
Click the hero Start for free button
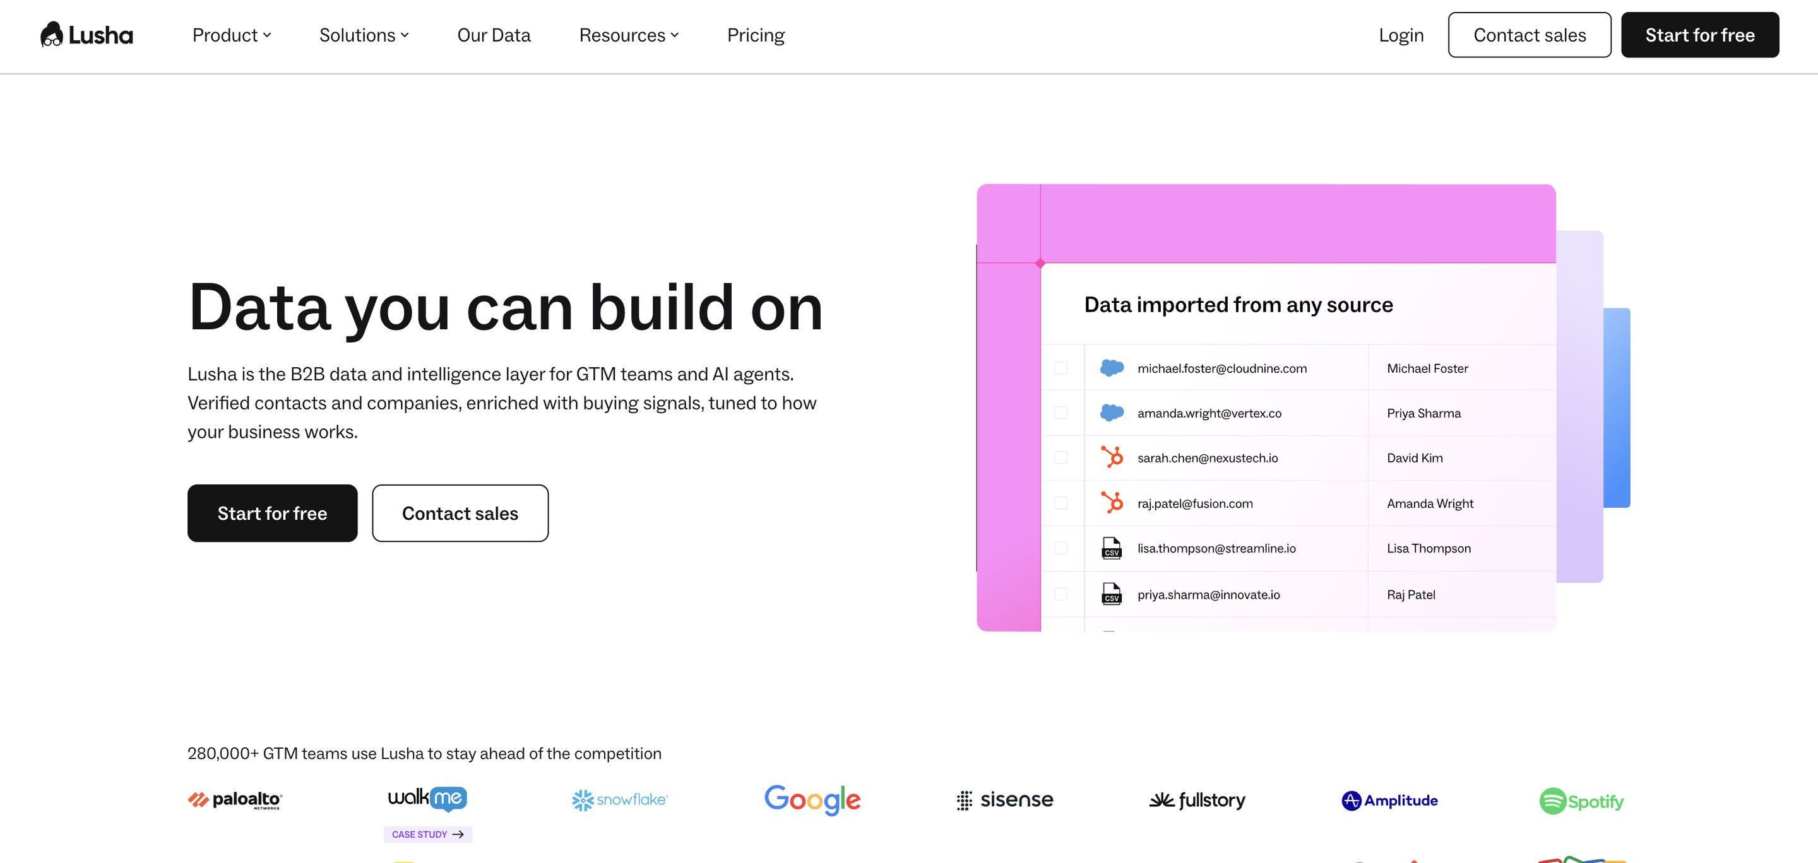click(273, 513)
